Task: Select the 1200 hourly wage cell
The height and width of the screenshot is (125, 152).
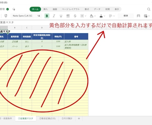Action: pos(58,41)
